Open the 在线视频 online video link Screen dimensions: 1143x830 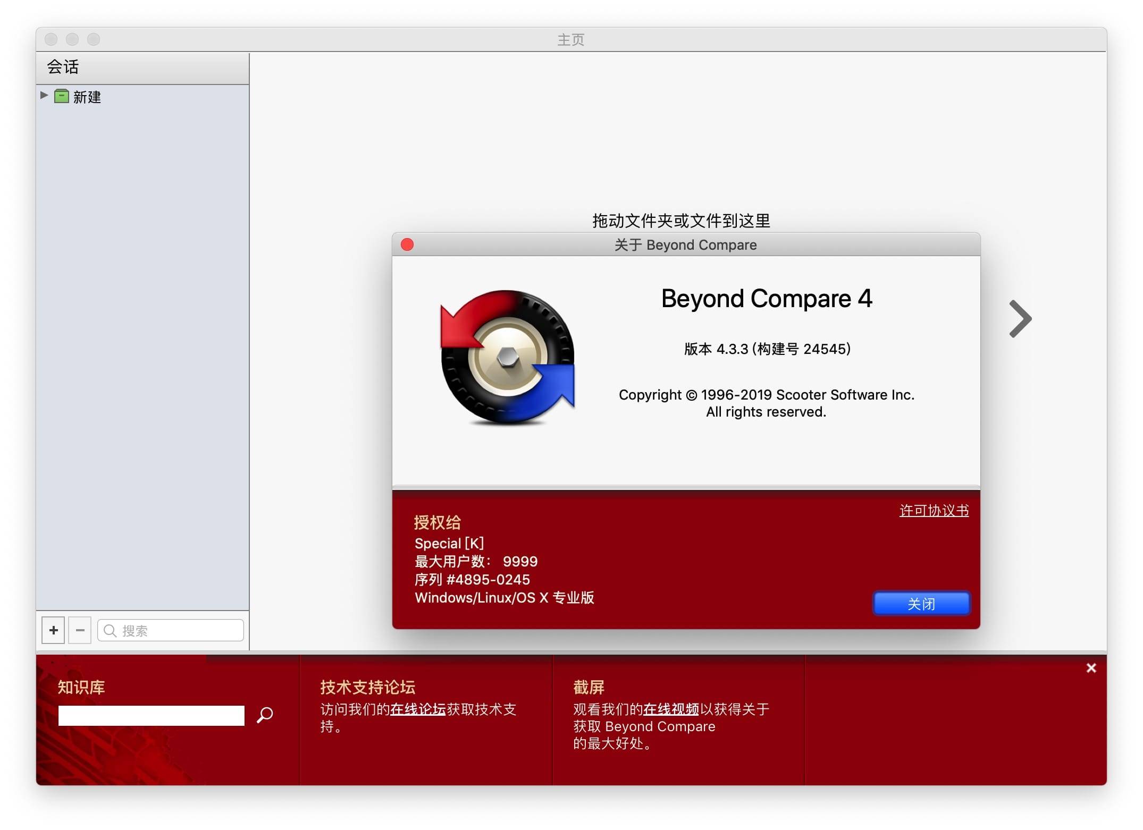[x=671, y=709]
